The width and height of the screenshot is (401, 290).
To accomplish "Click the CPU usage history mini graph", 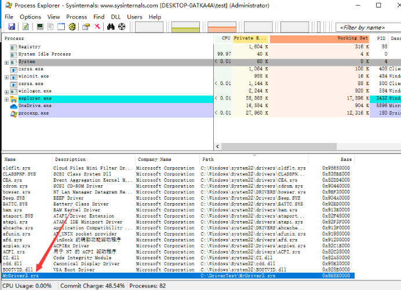I will tap(149, 27).
